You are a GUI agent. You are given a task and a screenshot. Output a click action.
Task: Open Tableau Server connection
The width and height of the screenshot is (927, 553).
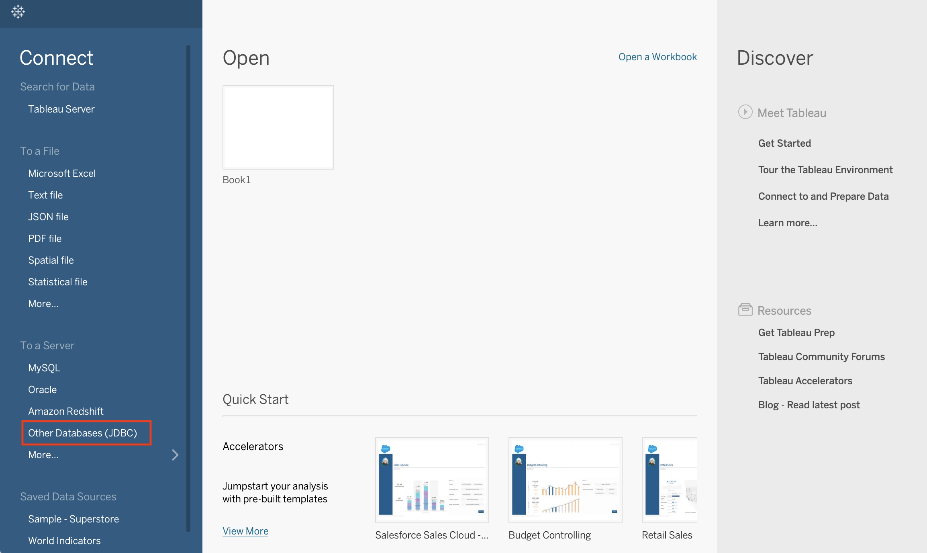[x=61, y=109]
